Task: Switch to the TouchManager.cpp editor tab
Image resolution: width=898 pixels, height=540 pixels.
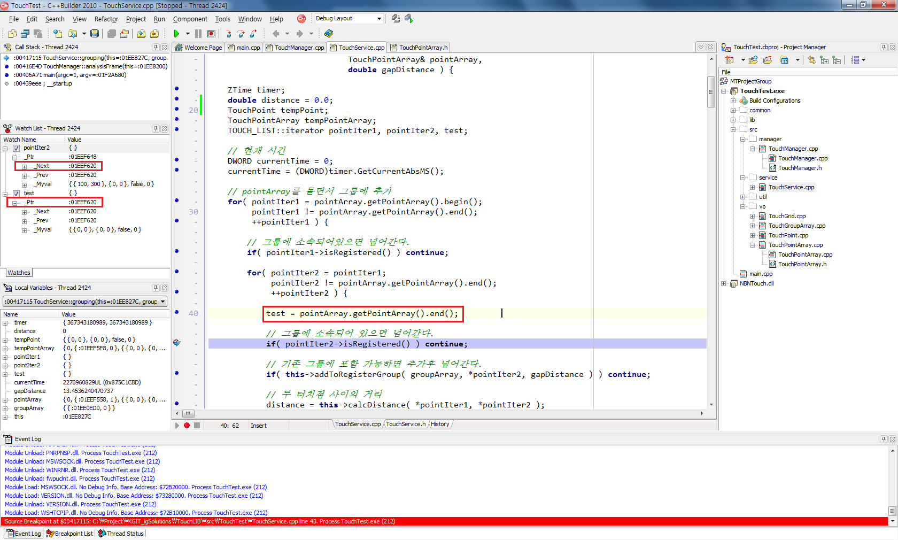Action: coord(295,48)
